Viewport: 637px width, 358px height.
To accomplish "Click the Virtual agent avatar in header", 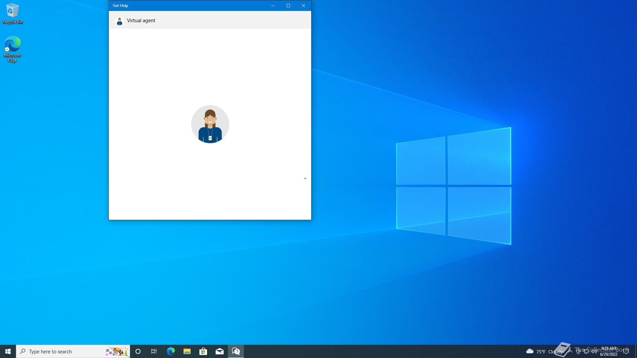I will [x=119, y=21].
